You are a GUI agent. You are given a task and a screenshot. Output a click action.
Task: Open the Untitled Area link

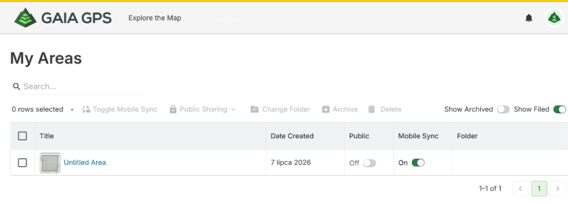pos(85,163)
